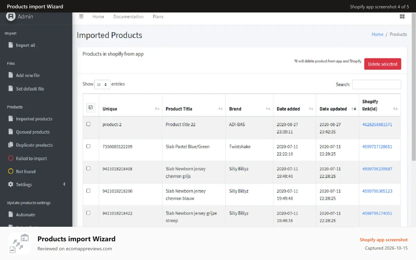The width and height of the screenshot is (416, 260).
Task: Select checkbox for Slab Newborn jersey chevron grijs
Action: pos(88,168)
